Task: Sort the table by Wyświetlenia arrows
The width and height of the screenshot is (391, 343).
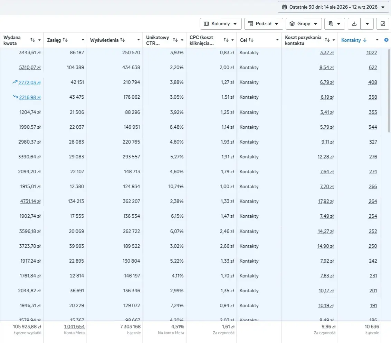Action: point(122,40)
